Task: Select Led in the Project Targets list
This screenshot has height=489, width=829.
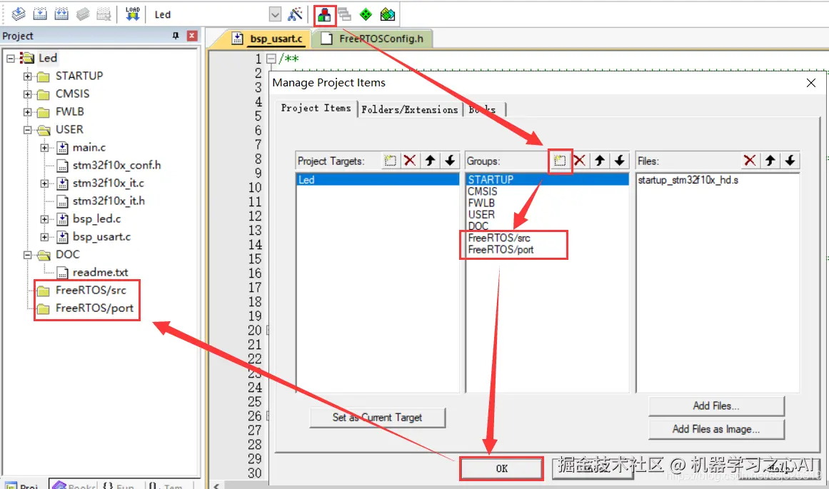Action: [378, 180]
